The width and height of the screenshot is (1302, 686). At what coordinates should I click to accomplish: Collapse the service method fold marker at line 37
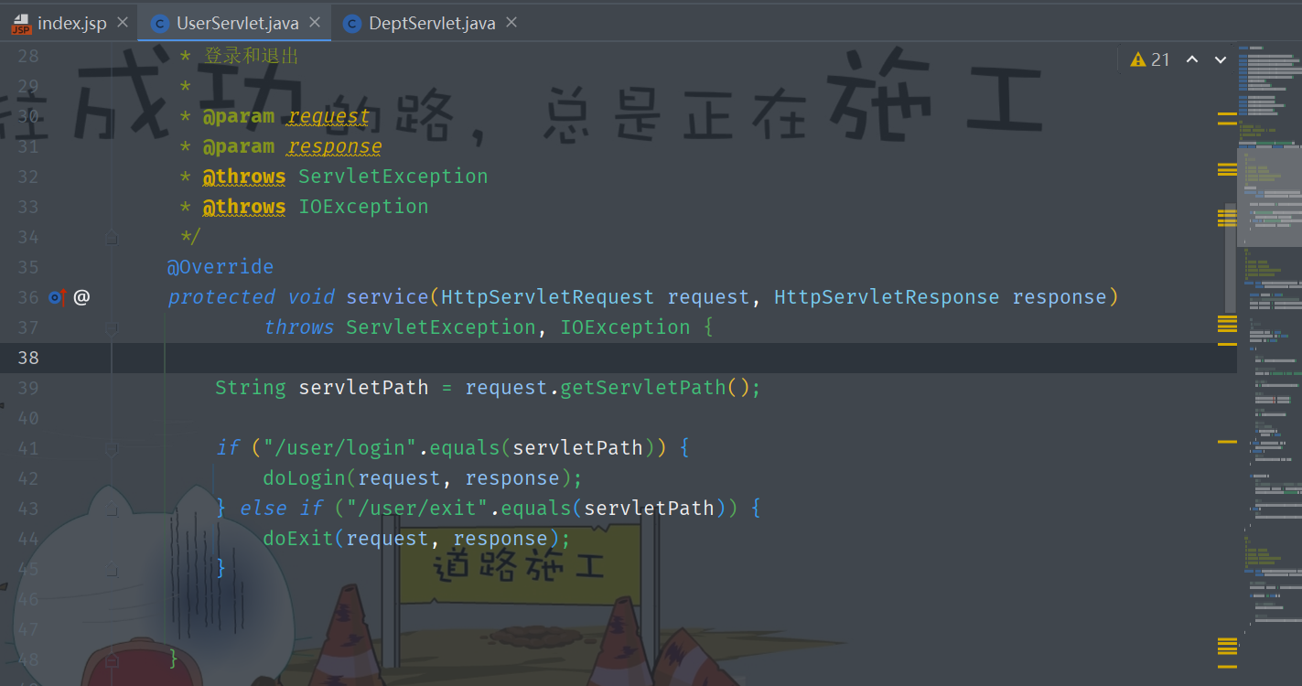[112, 327]
